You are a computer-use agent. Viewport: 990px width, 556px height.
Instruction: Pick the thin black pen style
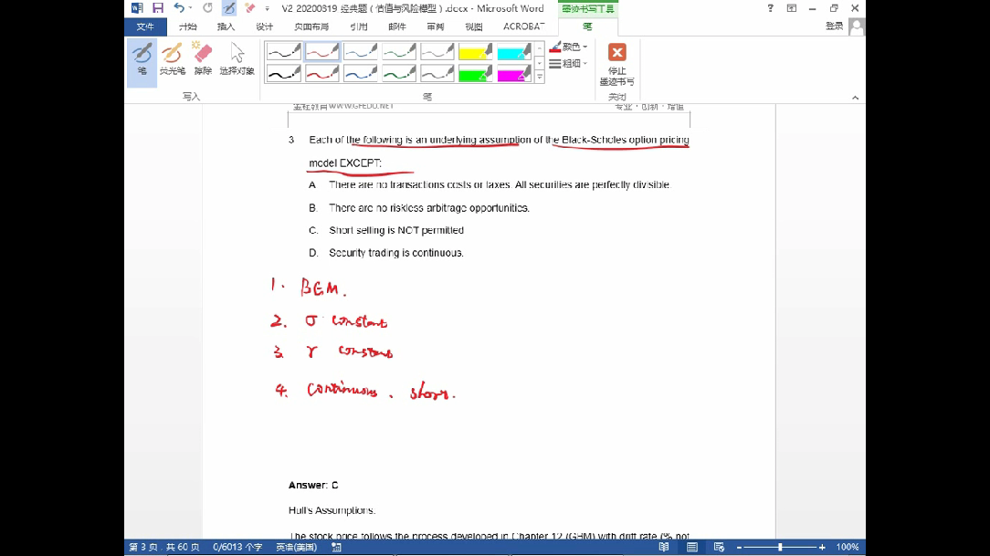tap(283, 51)
